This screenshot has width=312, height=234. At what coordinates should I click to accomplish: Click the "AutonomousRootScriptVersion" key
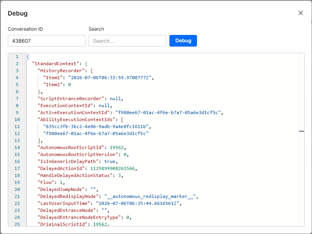(78, 154)
